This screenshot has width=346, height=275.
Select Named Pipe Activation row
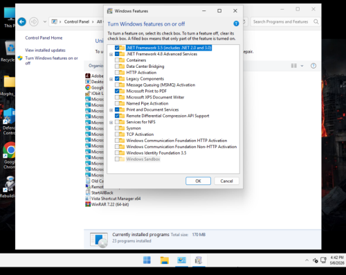click(x=147, y=103)
